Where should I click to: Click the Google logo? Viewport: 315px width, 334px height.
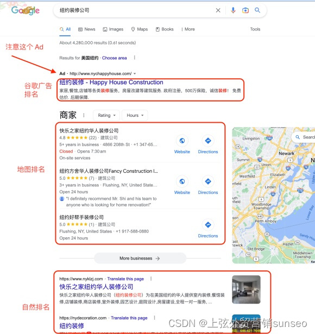pos(26,10)
